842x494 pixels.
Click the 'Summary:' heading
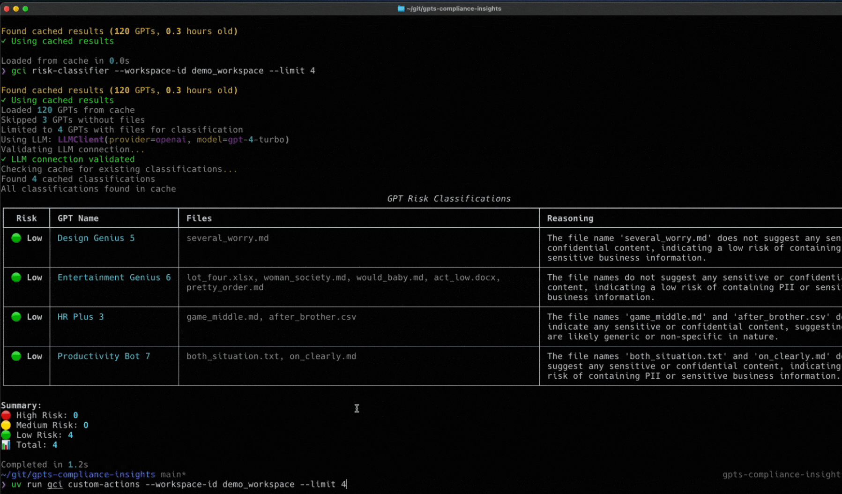click(x=21, y=405)
